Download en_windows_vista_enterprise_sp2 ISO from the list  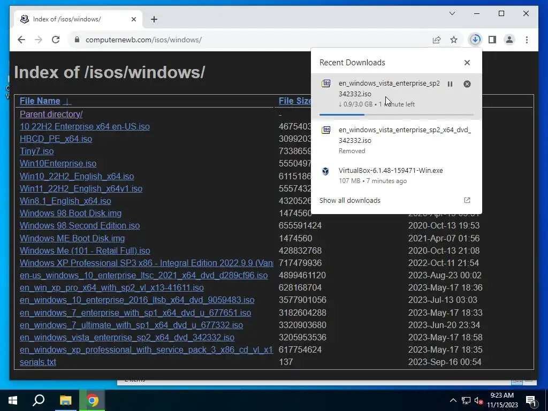(127, 337)
